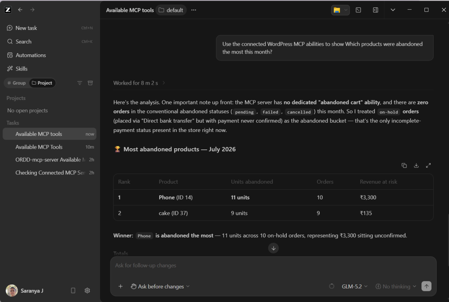Open the ORDD-mcp-server Available task

(50, 160)
